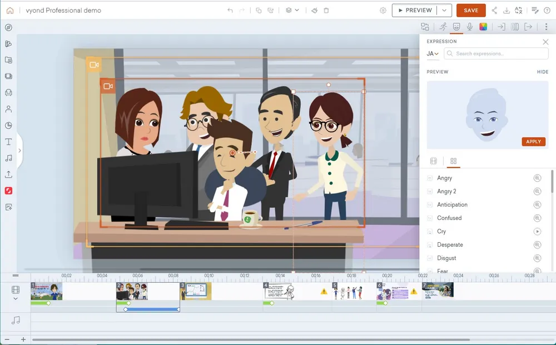Screen dimensions: 556x345
Task: Click the Upload icon in left sidebar
Action: tap(8, 174)
